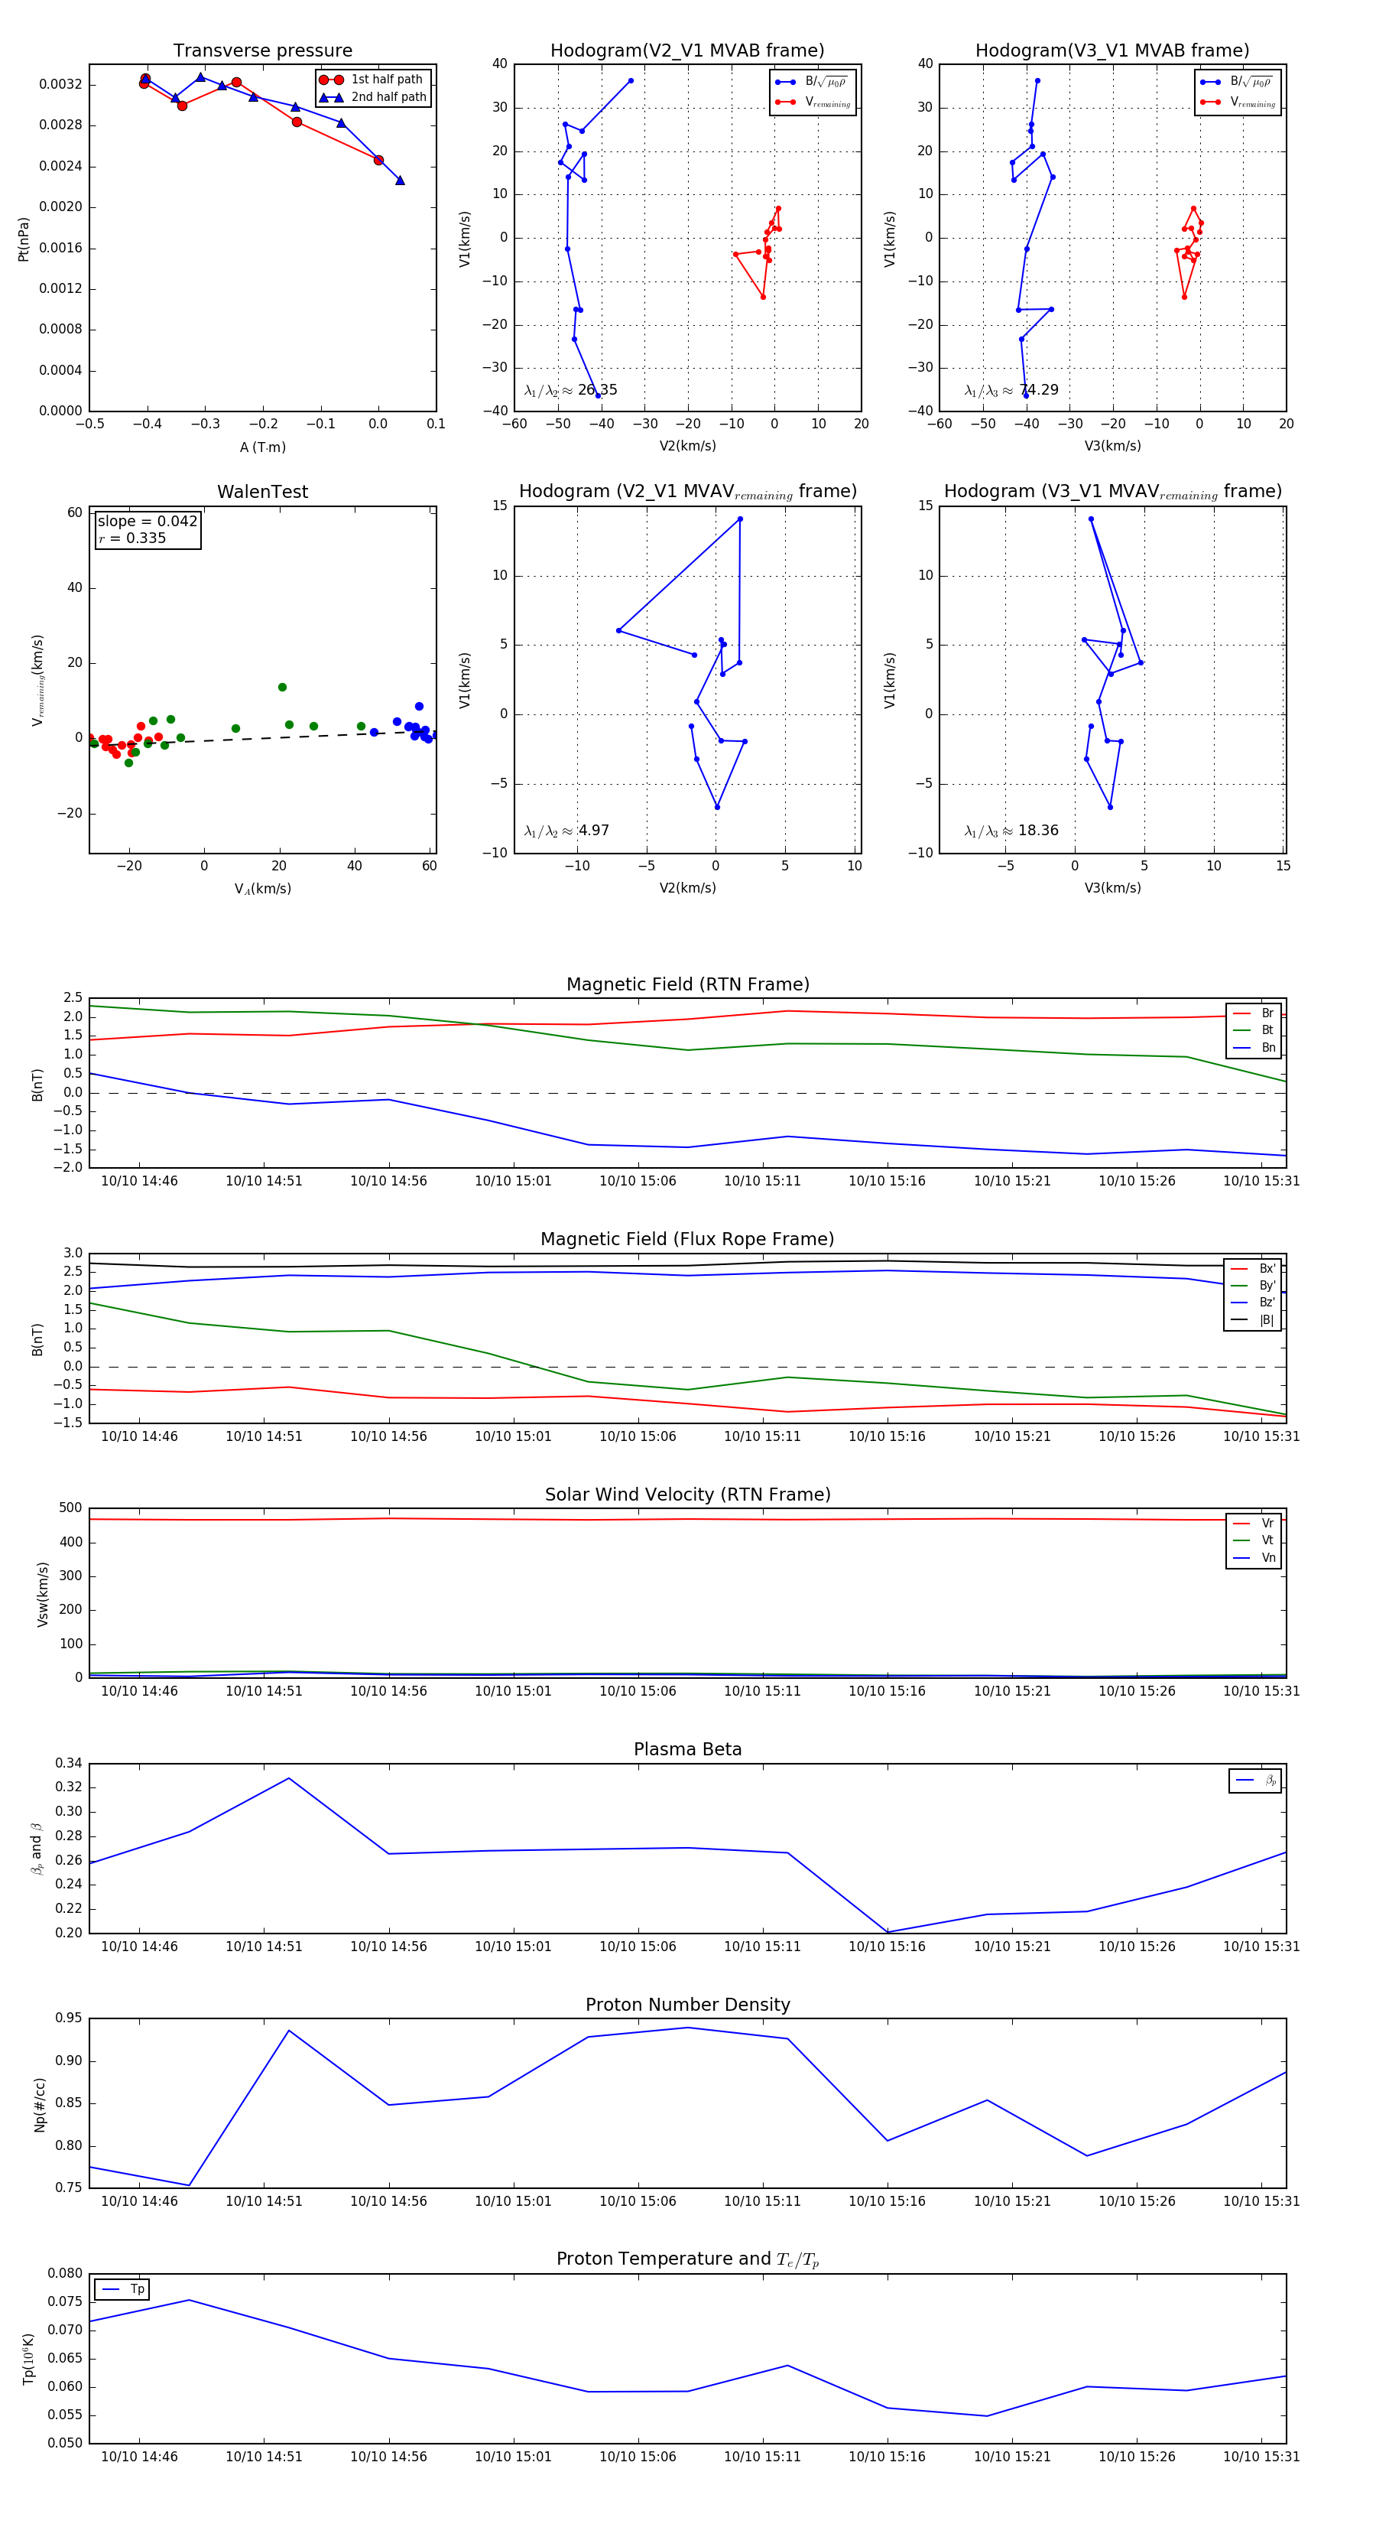The width and height of the screenshot is (1376, 2524).
Task: Select the Bt legend entry
Action: (1254, 1029)
